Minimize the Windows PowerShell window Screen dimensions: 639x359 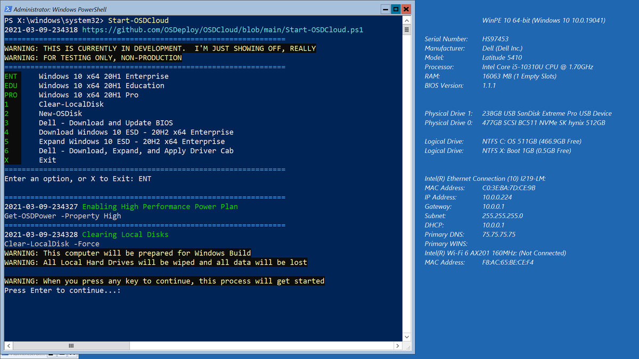(386, 9)
